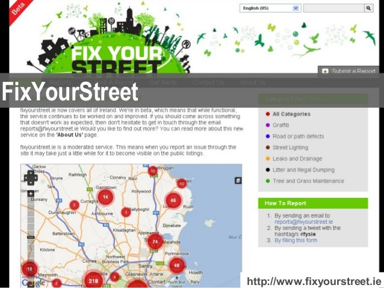Click the 'About Us' bold text in paragraph

70,135
